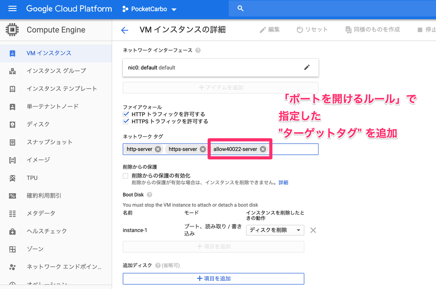Click the VM インスタンス sidebar icon
The height and width of the screenshot is (289, 436).
click(12, 53)
